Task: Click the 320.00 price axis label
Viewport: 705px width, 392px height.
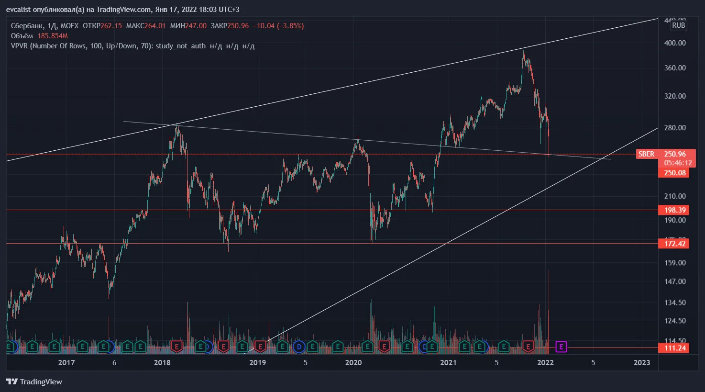Action: click(675, 96)
